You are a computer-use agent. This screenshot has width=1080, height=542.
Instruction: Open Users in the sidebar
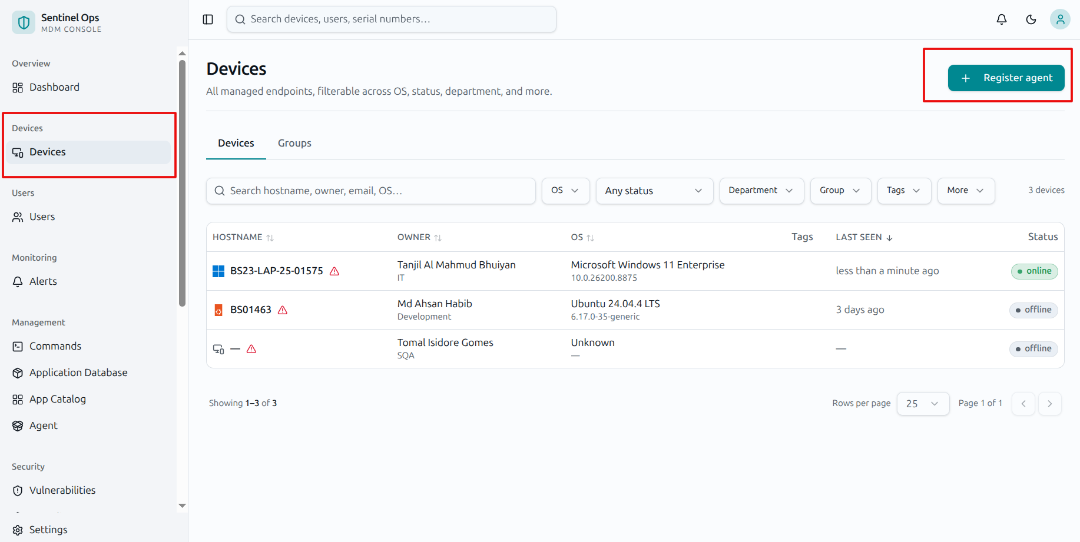(x=88, y=217)
